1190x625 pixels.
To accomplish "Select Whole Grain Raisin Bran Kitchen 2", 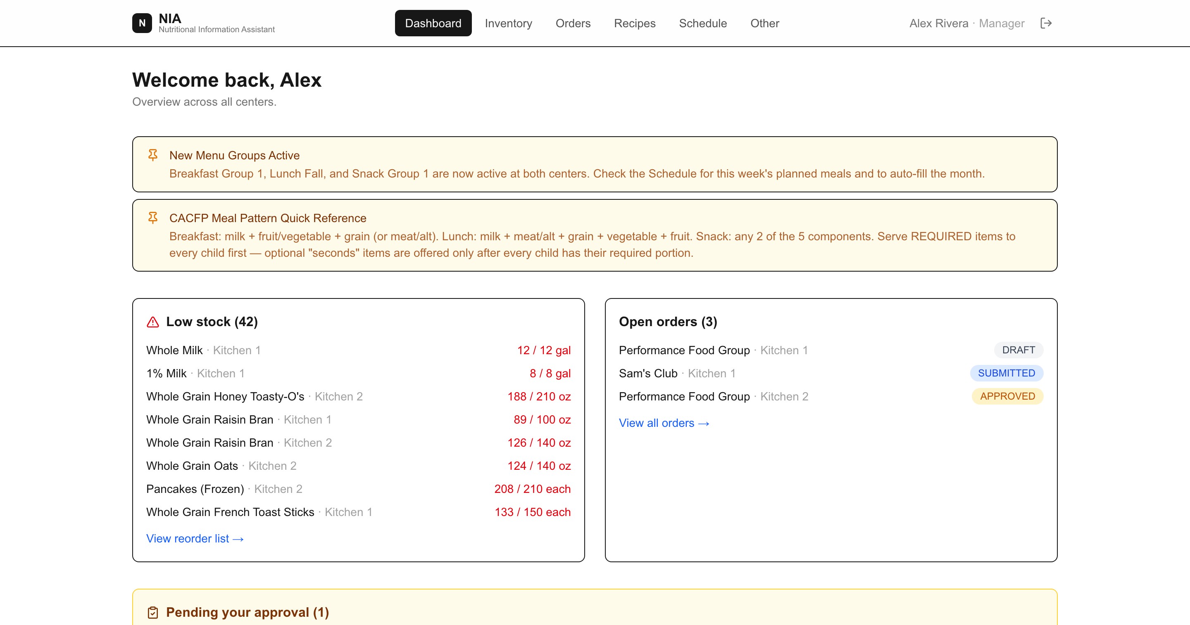I will [x=359, y=443].
